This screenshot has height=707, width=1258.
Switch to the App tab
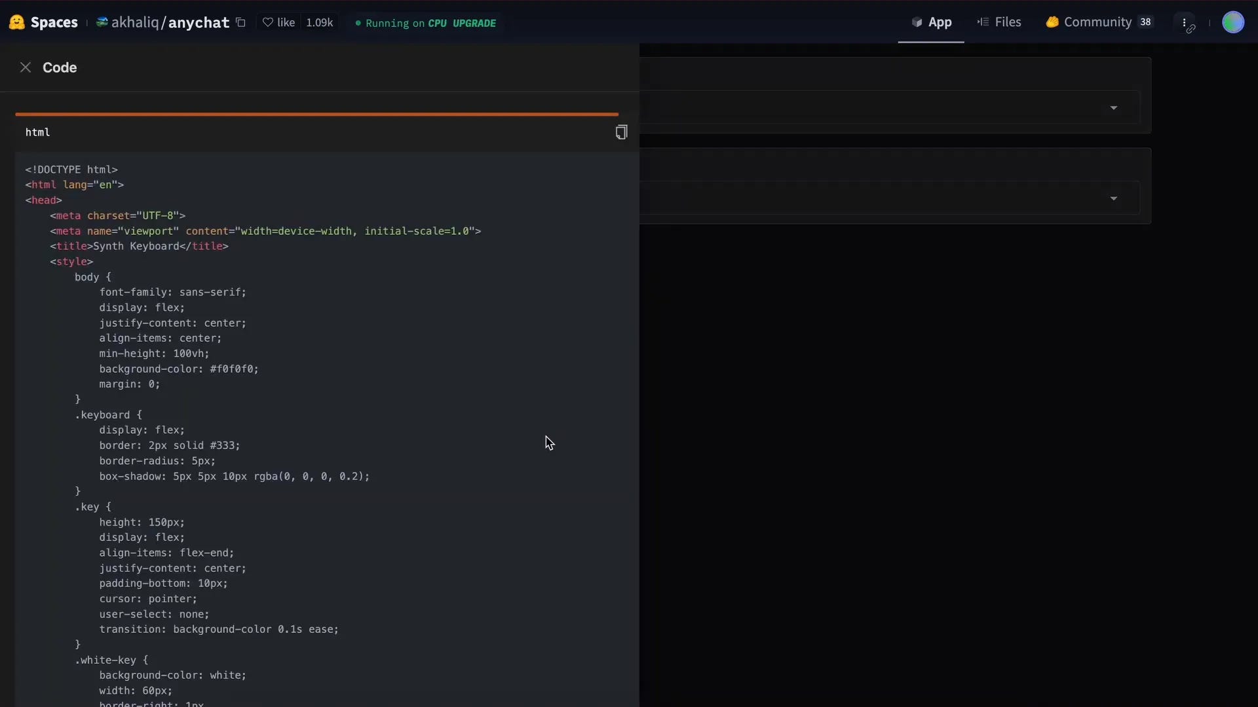click(938, 22)
